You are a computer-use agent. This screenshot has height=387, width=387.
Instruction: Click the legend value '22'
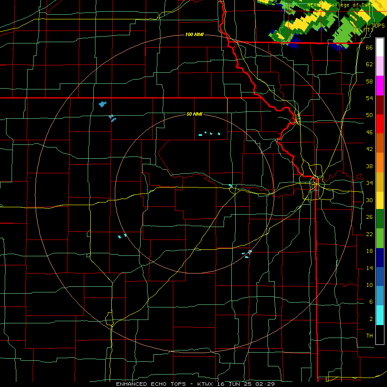point(369,234)
